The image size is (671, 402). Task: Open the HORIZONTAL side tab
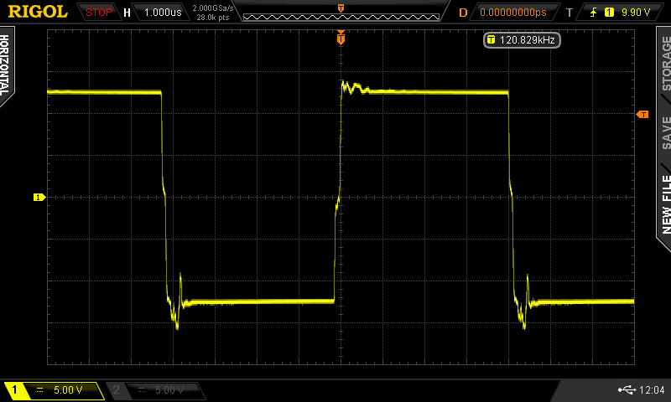coord(8,65)
